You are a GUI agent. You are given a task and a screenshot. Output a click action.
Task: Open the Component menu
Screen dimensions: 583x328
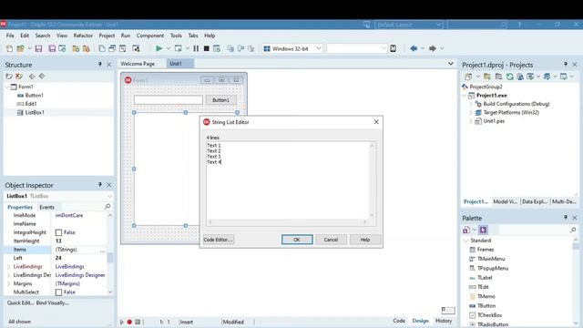point(150,36)
